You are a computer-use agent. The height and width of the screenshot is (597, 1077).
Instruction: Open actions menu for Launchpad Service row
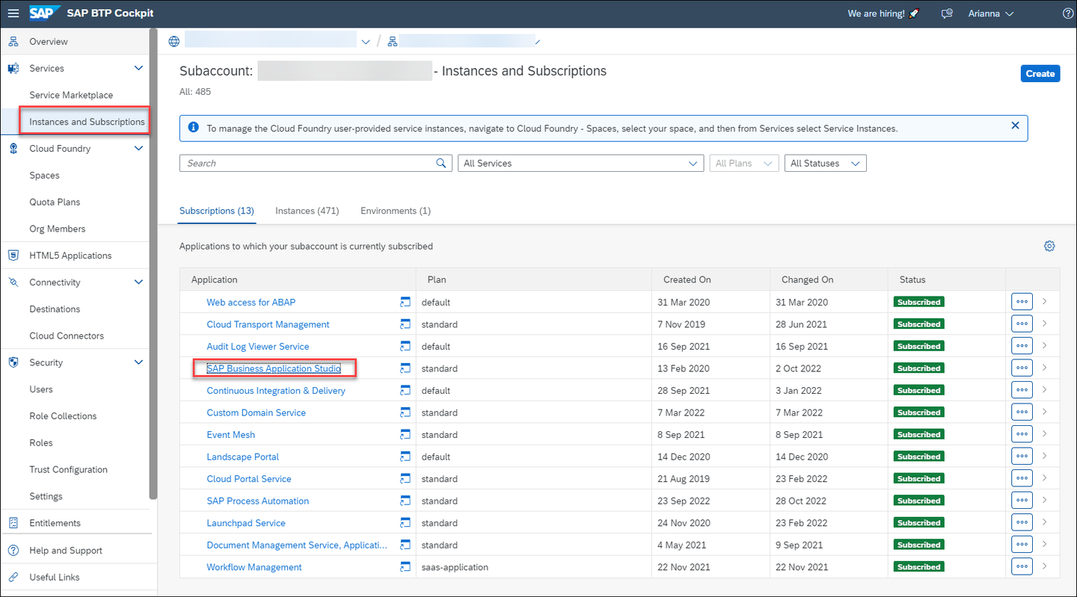pyautogui.click(x=1022, y=522)
